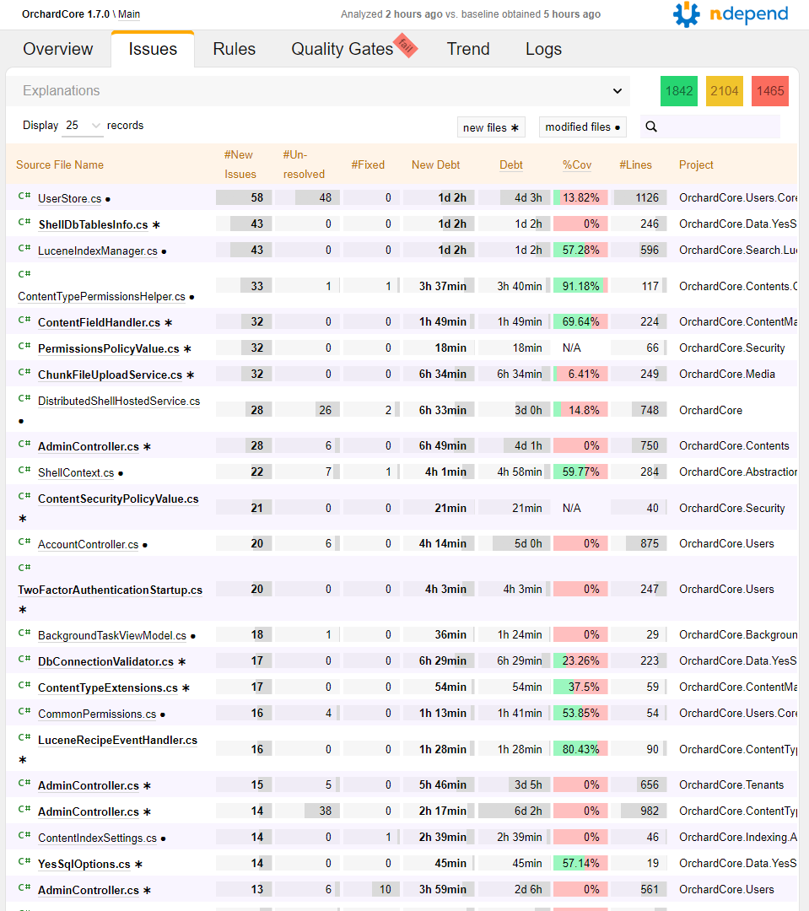Click the 57.28% coverage bar for LuceneIndexManager.cs
809x911 pixels.
point(580,250)
